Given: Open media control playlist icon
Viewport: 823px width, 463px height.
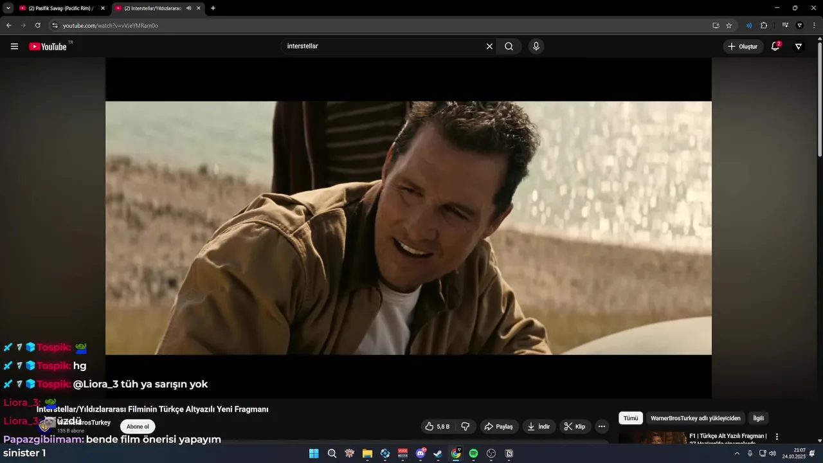Looking at the screenshot, I should (x=785, y=25).
